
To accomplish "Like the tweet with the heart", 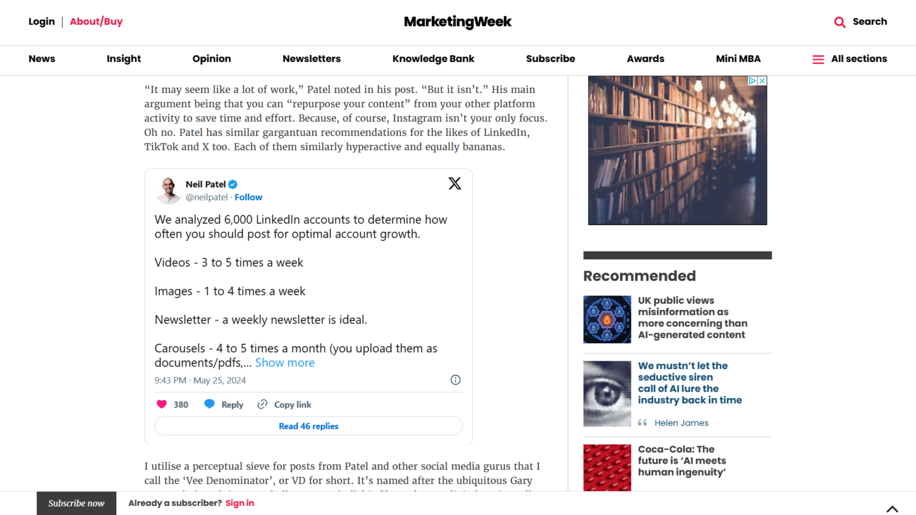I will click(161, 404).
